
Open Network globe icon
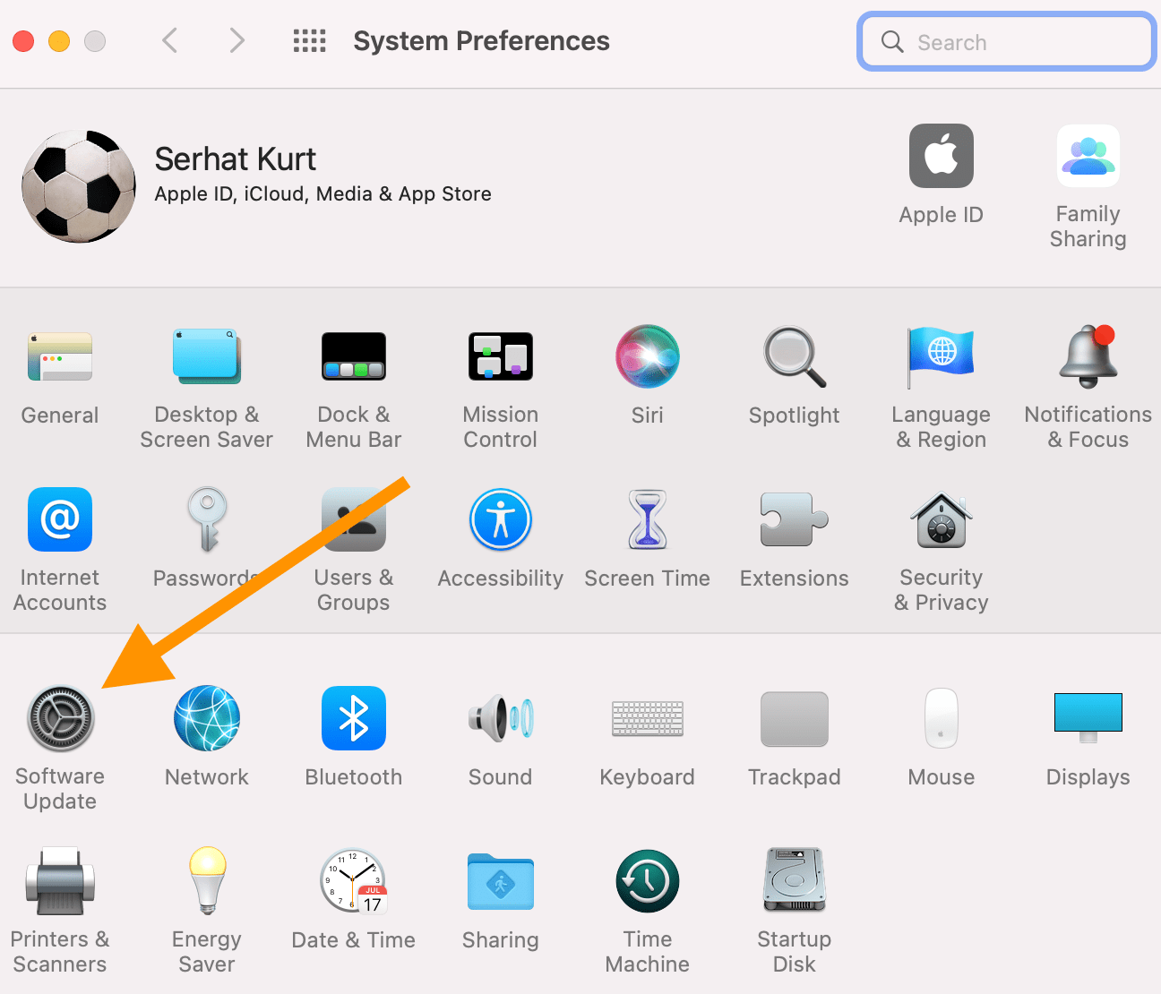(207, 718)
